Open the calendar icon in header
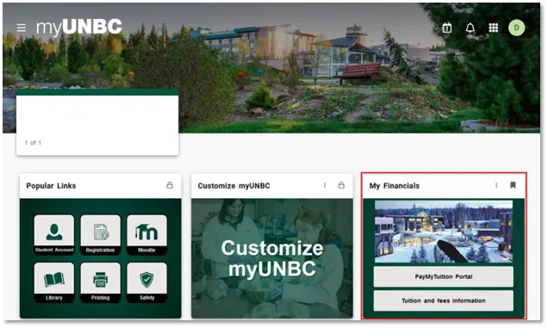This screenshot has height=328, width=548. click(x=446, y=28)
